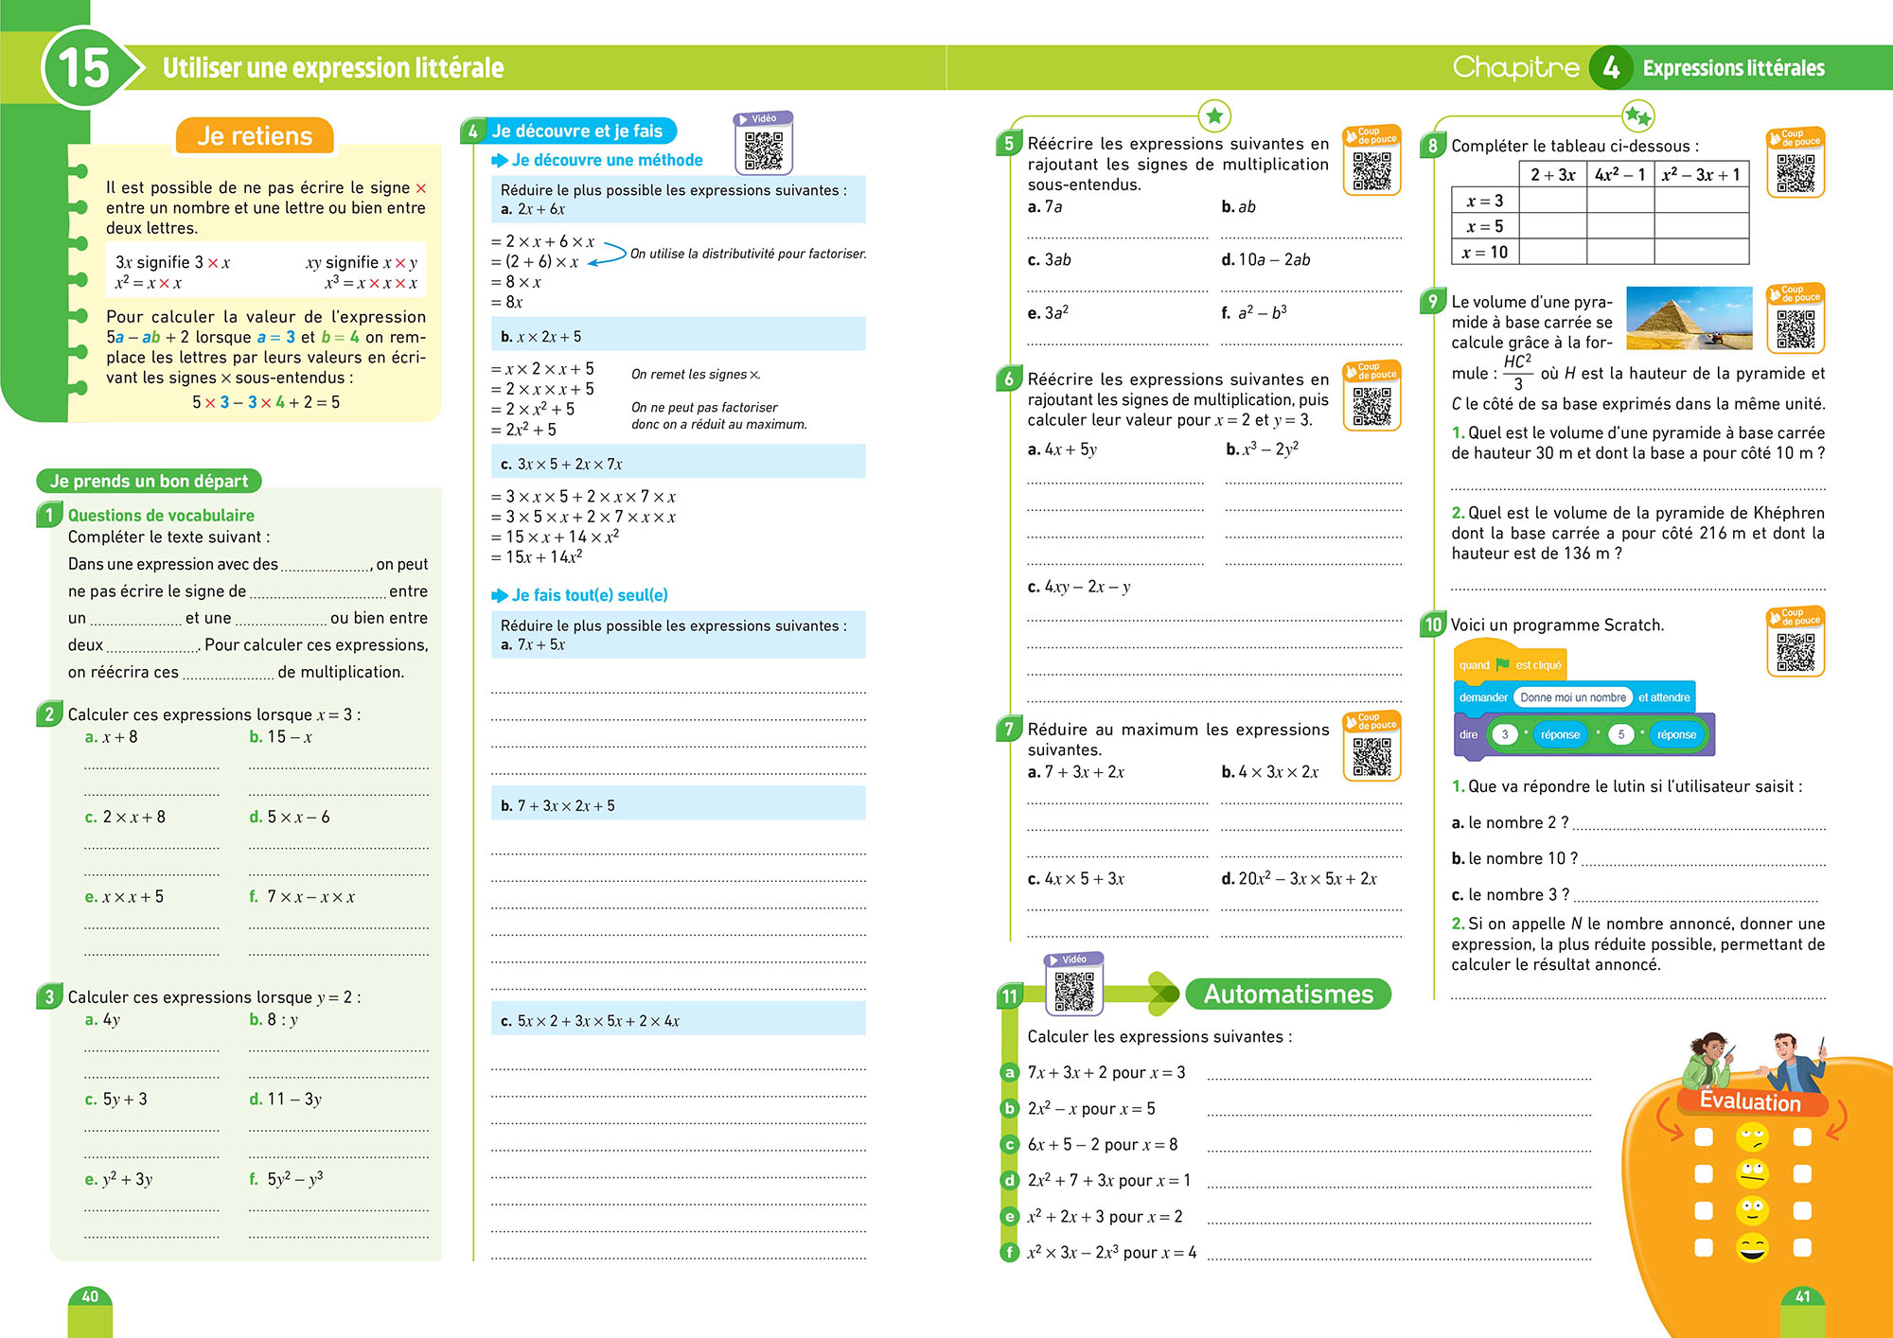Image resolution: width=1893 pixels, height=1338 pixels.
Task: Click the purple 'dire' Scratch block label
Action: 1468,734
